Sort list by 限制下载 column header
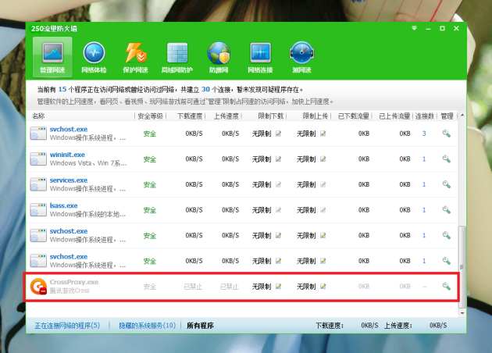Viewport: 492px width, 353px height. pos(270,116)
